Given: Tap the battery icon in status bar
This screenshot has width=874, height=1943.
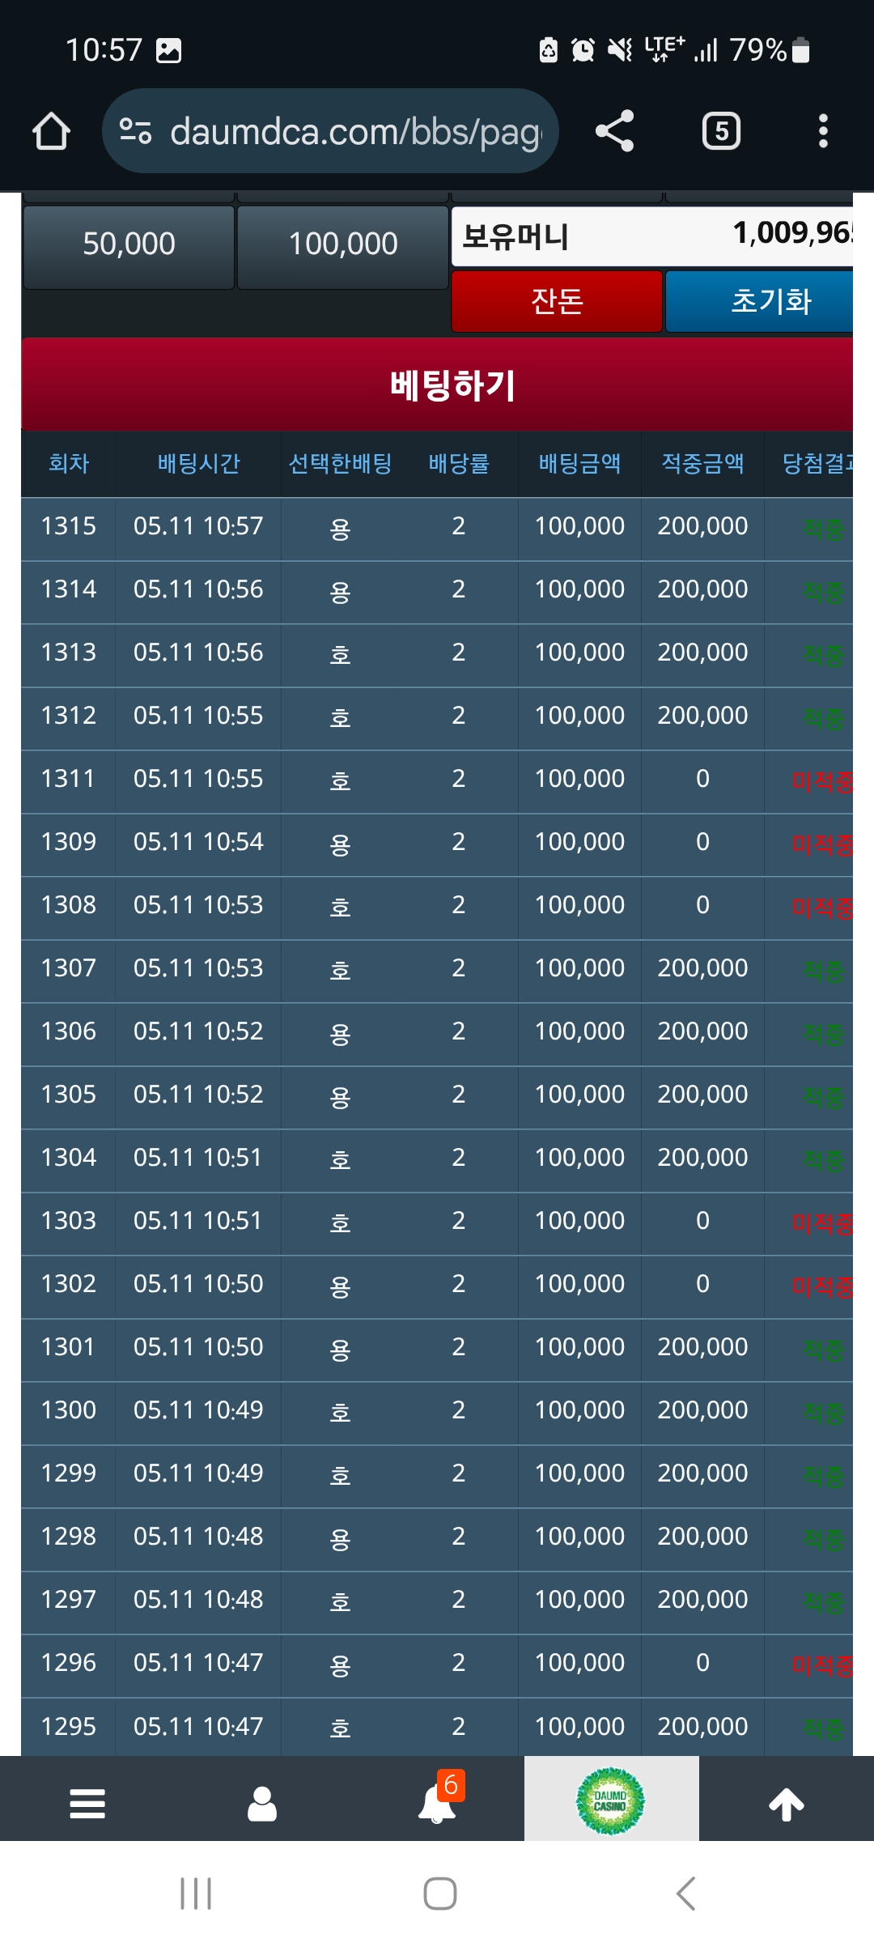Looking at the screenshot, I should (x=800, y=50).
